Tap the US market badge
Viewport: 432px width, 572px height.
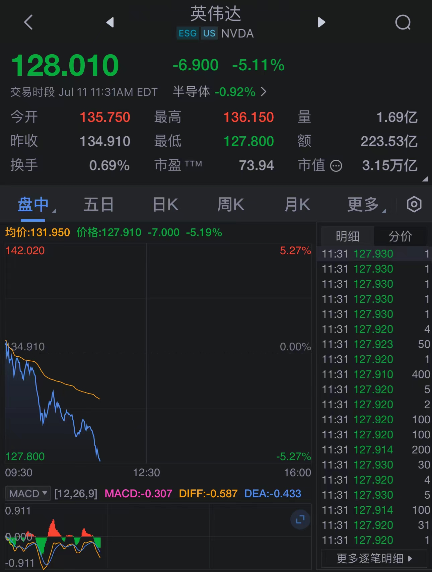pyautogui.click(x=209, y=33)
